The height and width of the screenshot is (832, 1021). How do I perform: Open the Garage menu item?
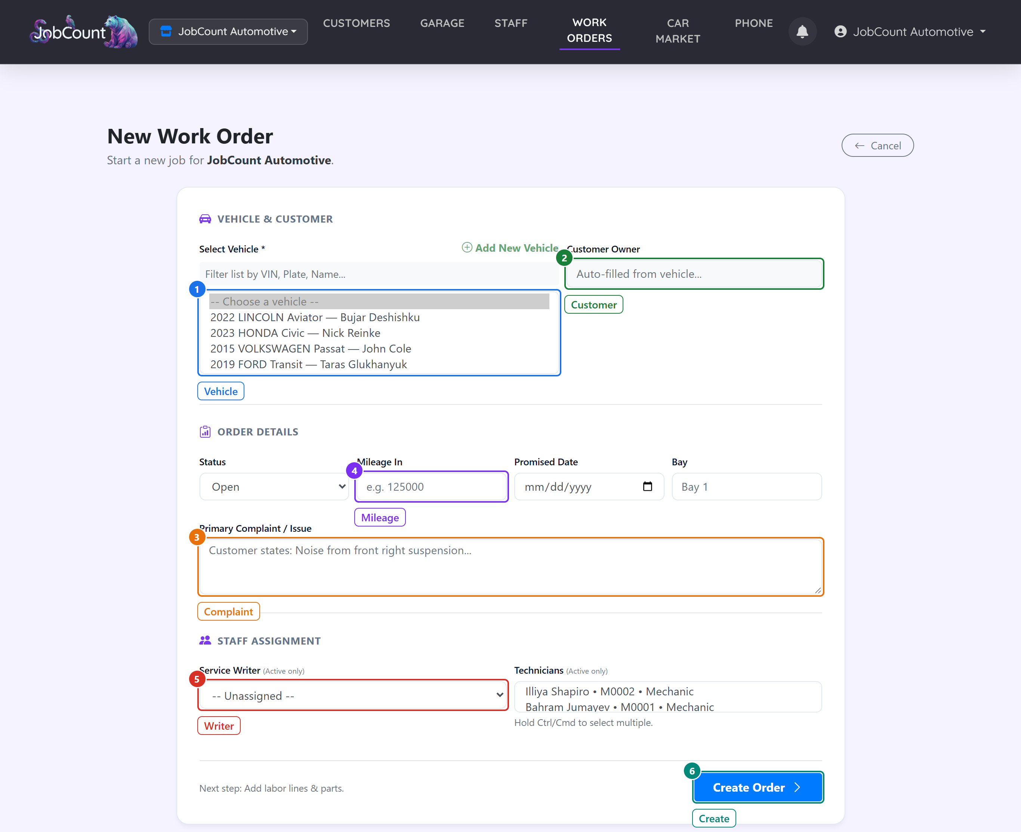coord(442,23)
